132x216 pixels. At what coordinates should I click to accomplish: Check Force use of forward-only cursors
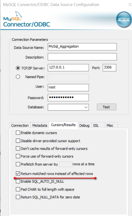click(18, 156)
